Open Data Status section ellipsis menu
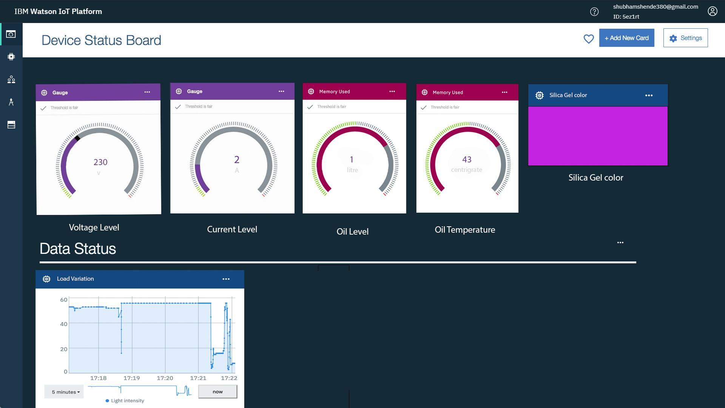Viewport: 725px width, 408px height. pos(620,243)
